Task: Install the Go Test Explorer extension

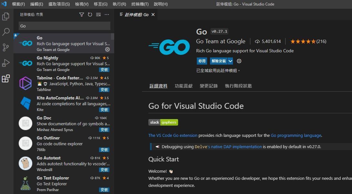Action: (x=104, y=189)
